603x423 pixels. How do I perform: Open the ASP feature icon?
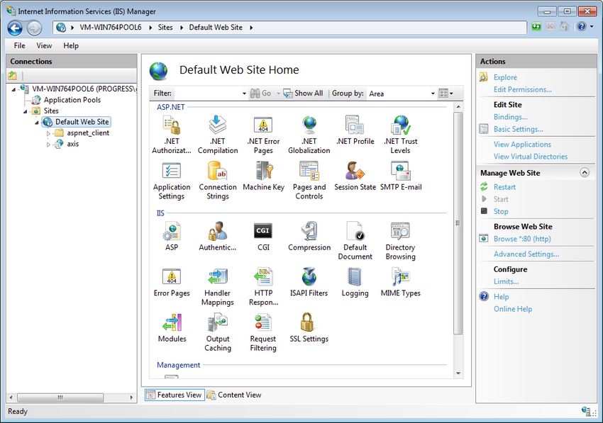point(172,236)
